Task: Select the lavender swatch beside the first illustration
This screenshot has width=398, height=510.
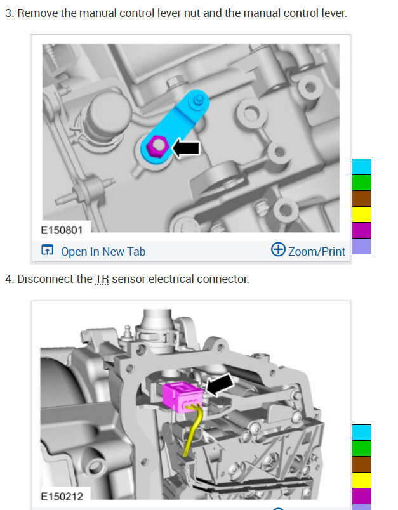Action: pyautogui.click(x=361, y=246)
